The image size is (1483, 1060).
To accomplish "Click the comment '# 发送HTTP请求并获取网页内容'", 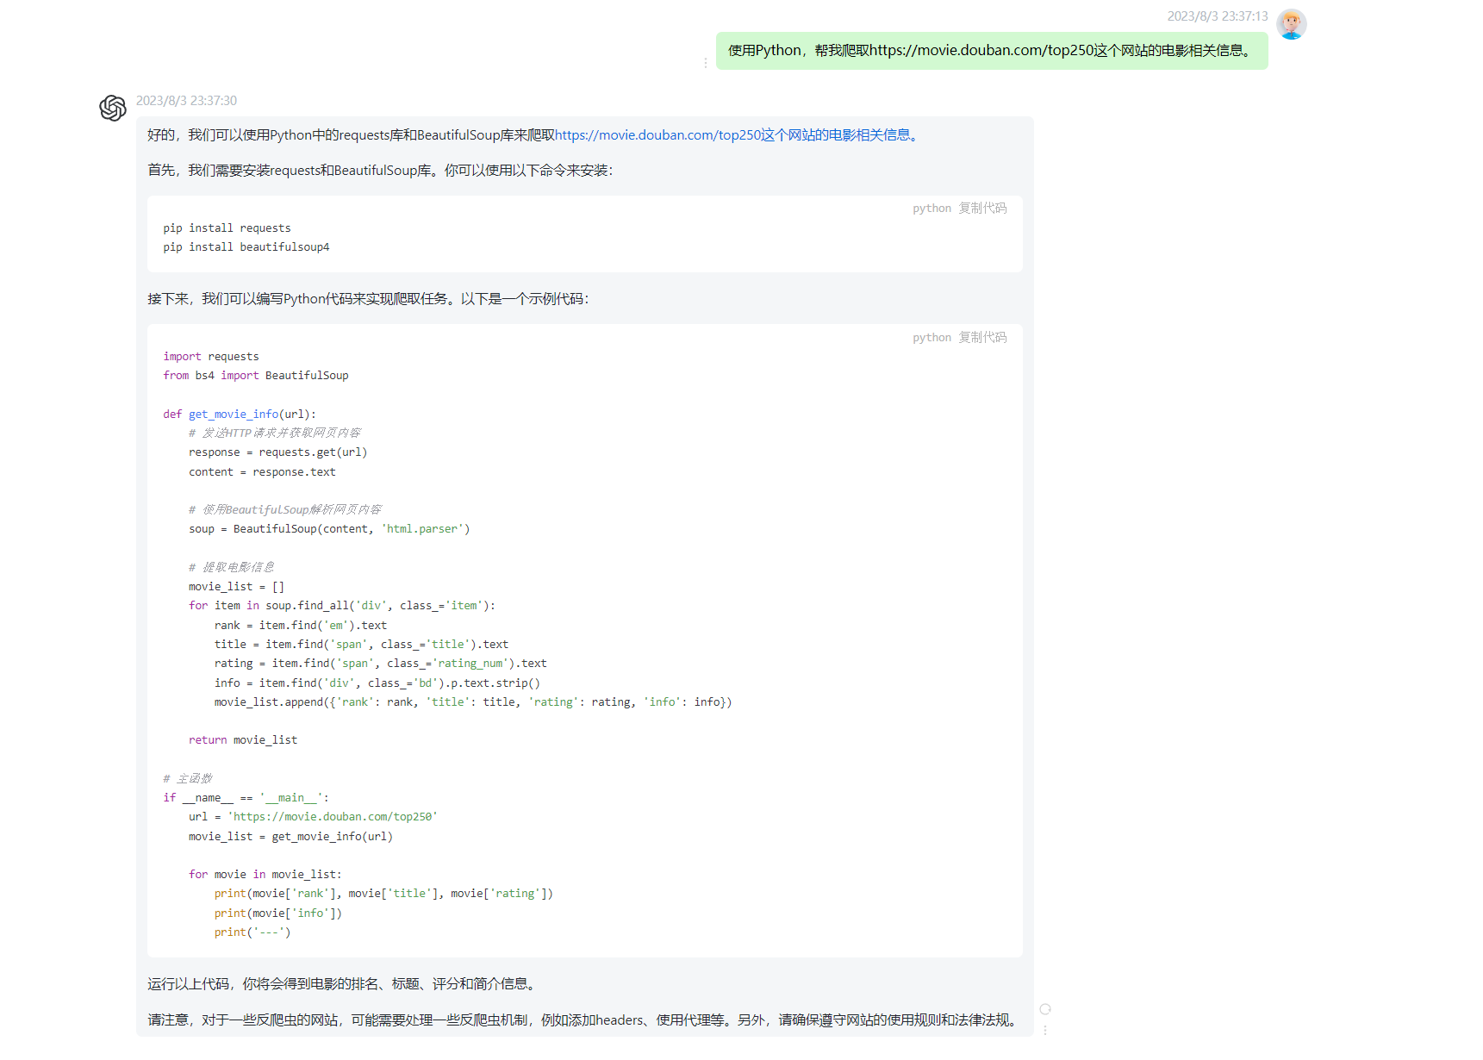I will point(275,433).
